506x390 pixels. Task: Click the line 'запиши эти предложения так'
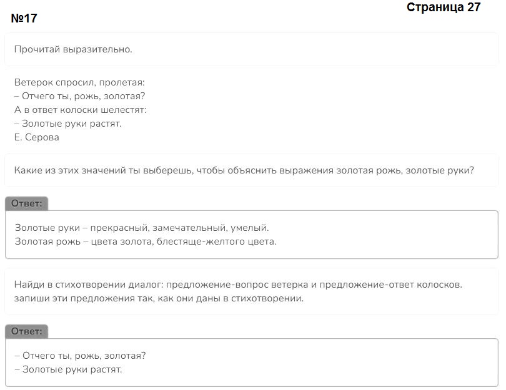coord(159,298)
